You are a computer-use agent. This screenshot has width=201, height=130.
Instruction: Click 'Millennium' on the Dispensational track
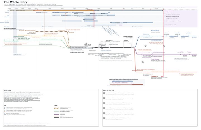[x=183, y=37]
